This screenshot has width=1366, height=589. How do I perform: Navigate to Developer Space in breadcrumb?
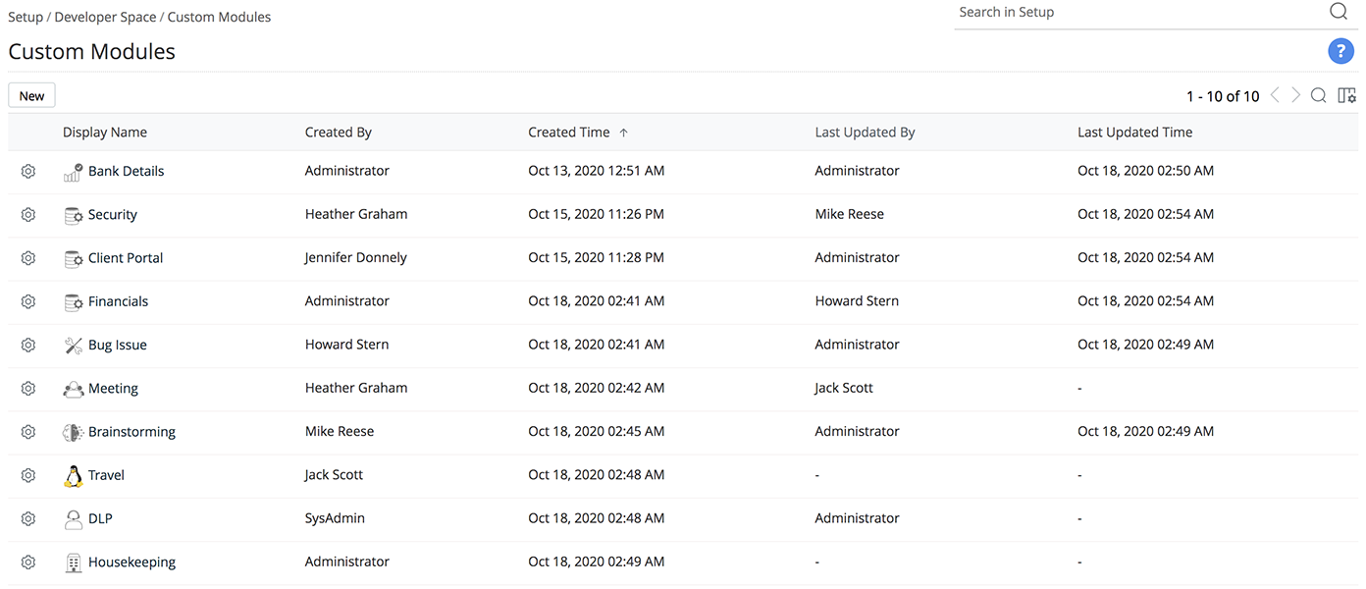click(106, 17)
